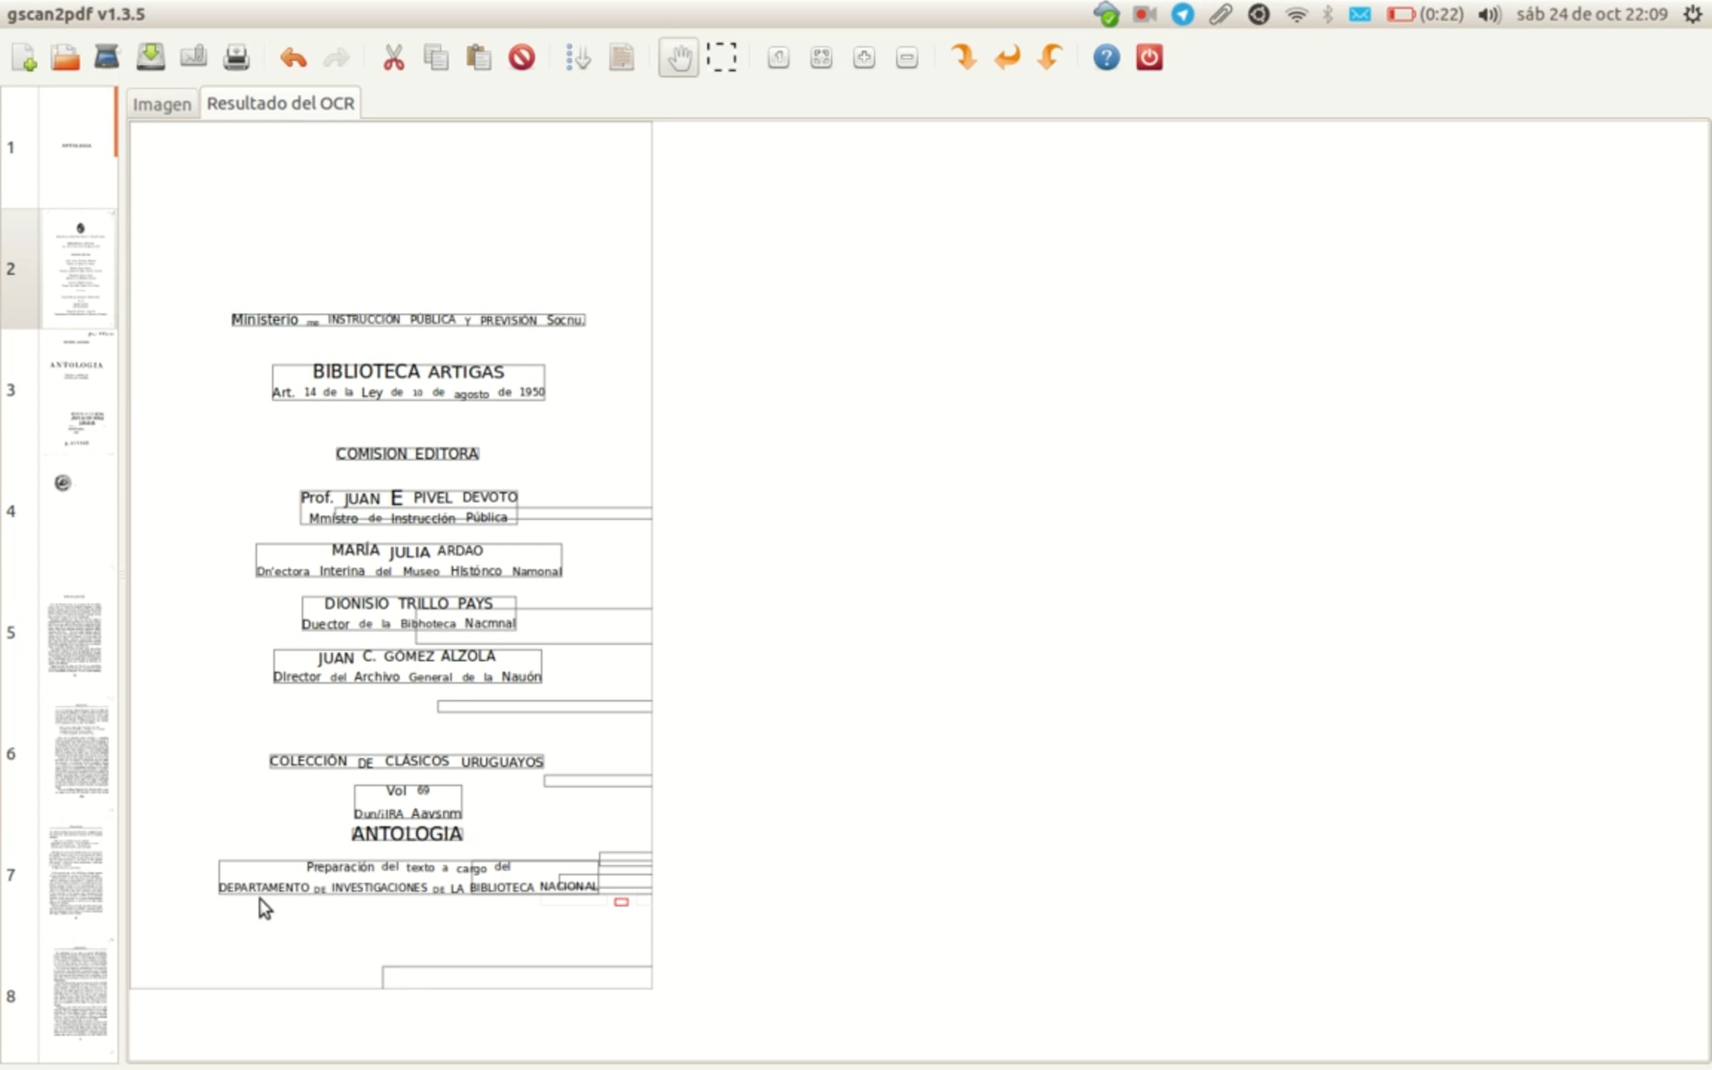Viewport: 1712px width, 1070px height.
Task: Click the orange Undo arrow
Action: (293, 57)
